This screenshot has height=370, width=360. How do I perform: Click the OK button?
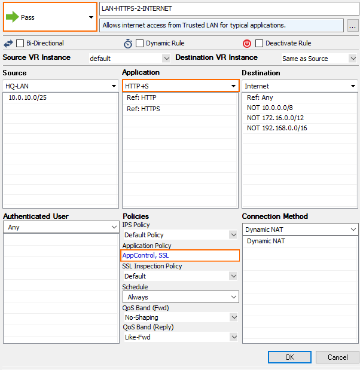289,357
